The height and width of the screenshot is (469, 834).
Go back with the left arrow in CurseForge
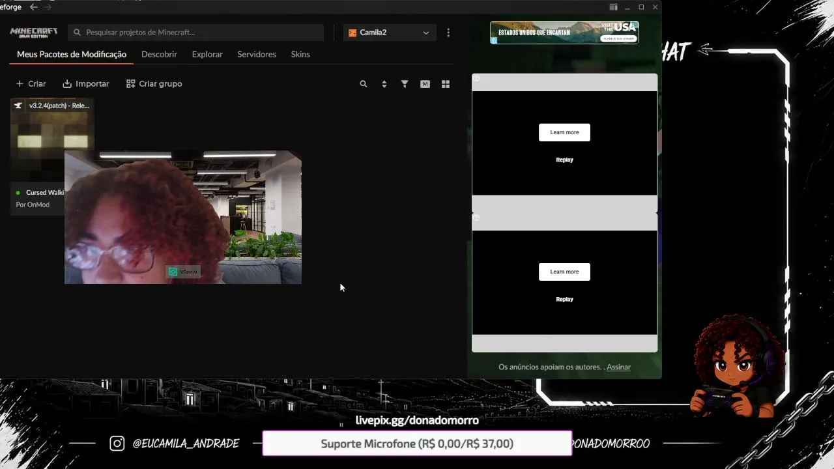[34, 7]
